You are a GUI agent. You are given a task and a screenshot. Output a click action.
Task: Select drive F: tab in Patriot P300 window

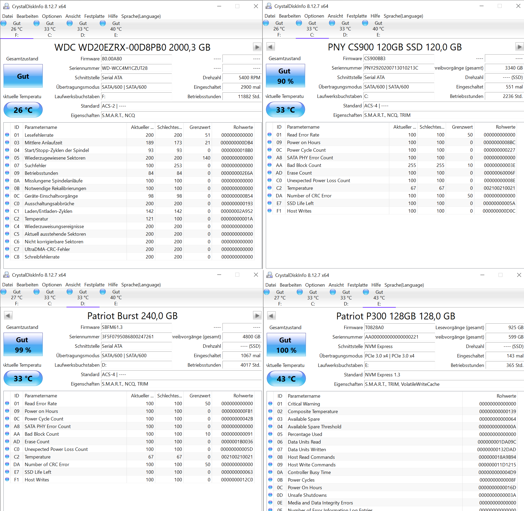coord(279,298)
